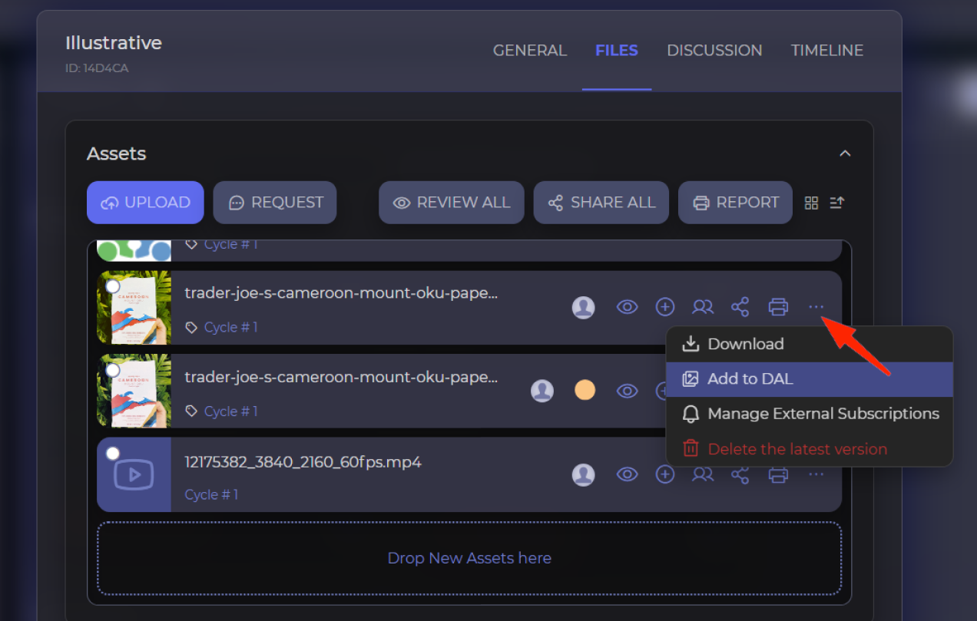Click the video play icon thumbnail
The image size is (977, 621).
point(134,474)
